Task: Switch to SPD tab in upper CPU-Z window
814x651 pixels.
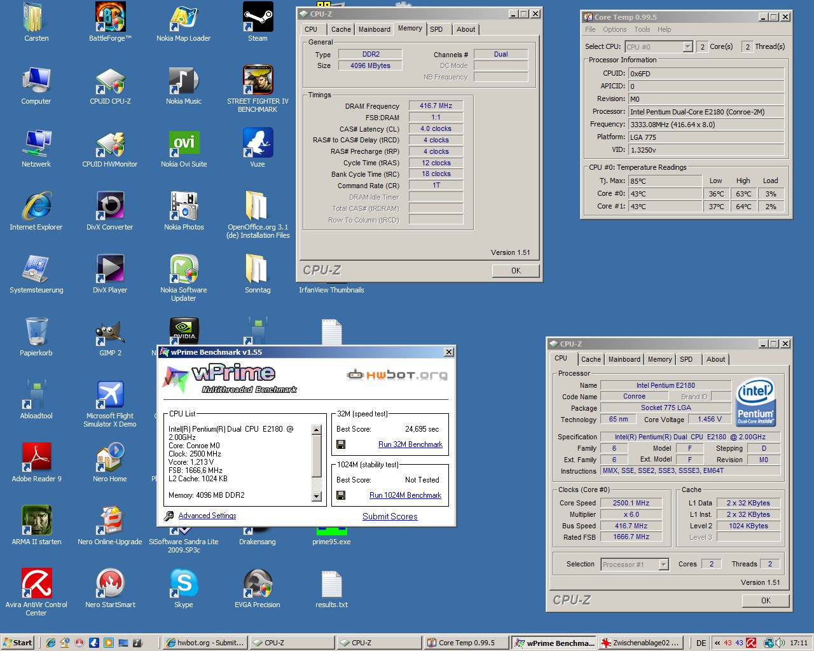Action: pyautogui.click(x=436, y=29)
